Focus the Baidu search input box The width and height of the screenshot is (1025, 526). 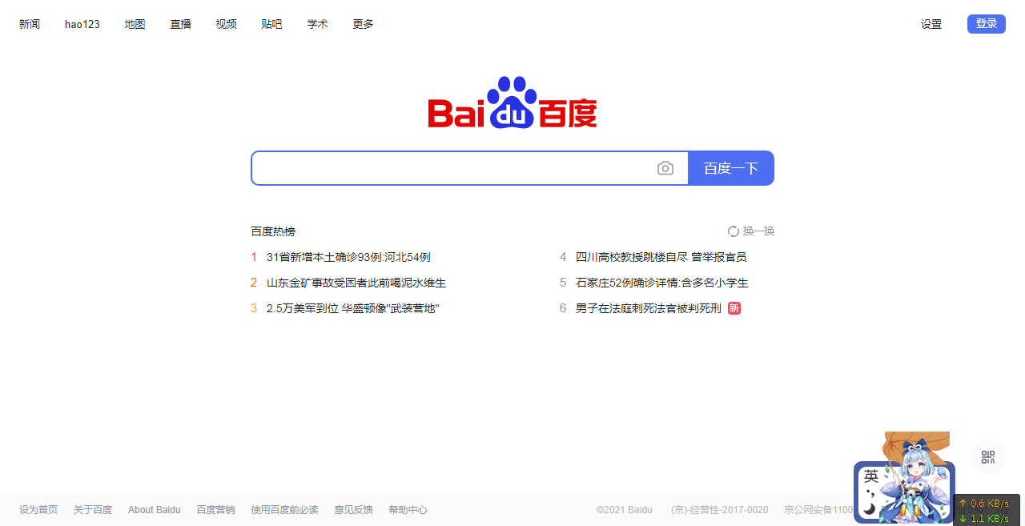(x=452, y=168)
